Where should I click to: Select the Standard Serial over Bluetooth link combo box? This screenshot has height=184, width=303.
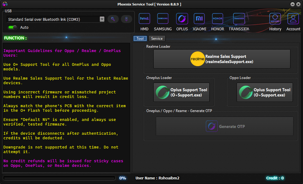[x=56, y=19]
